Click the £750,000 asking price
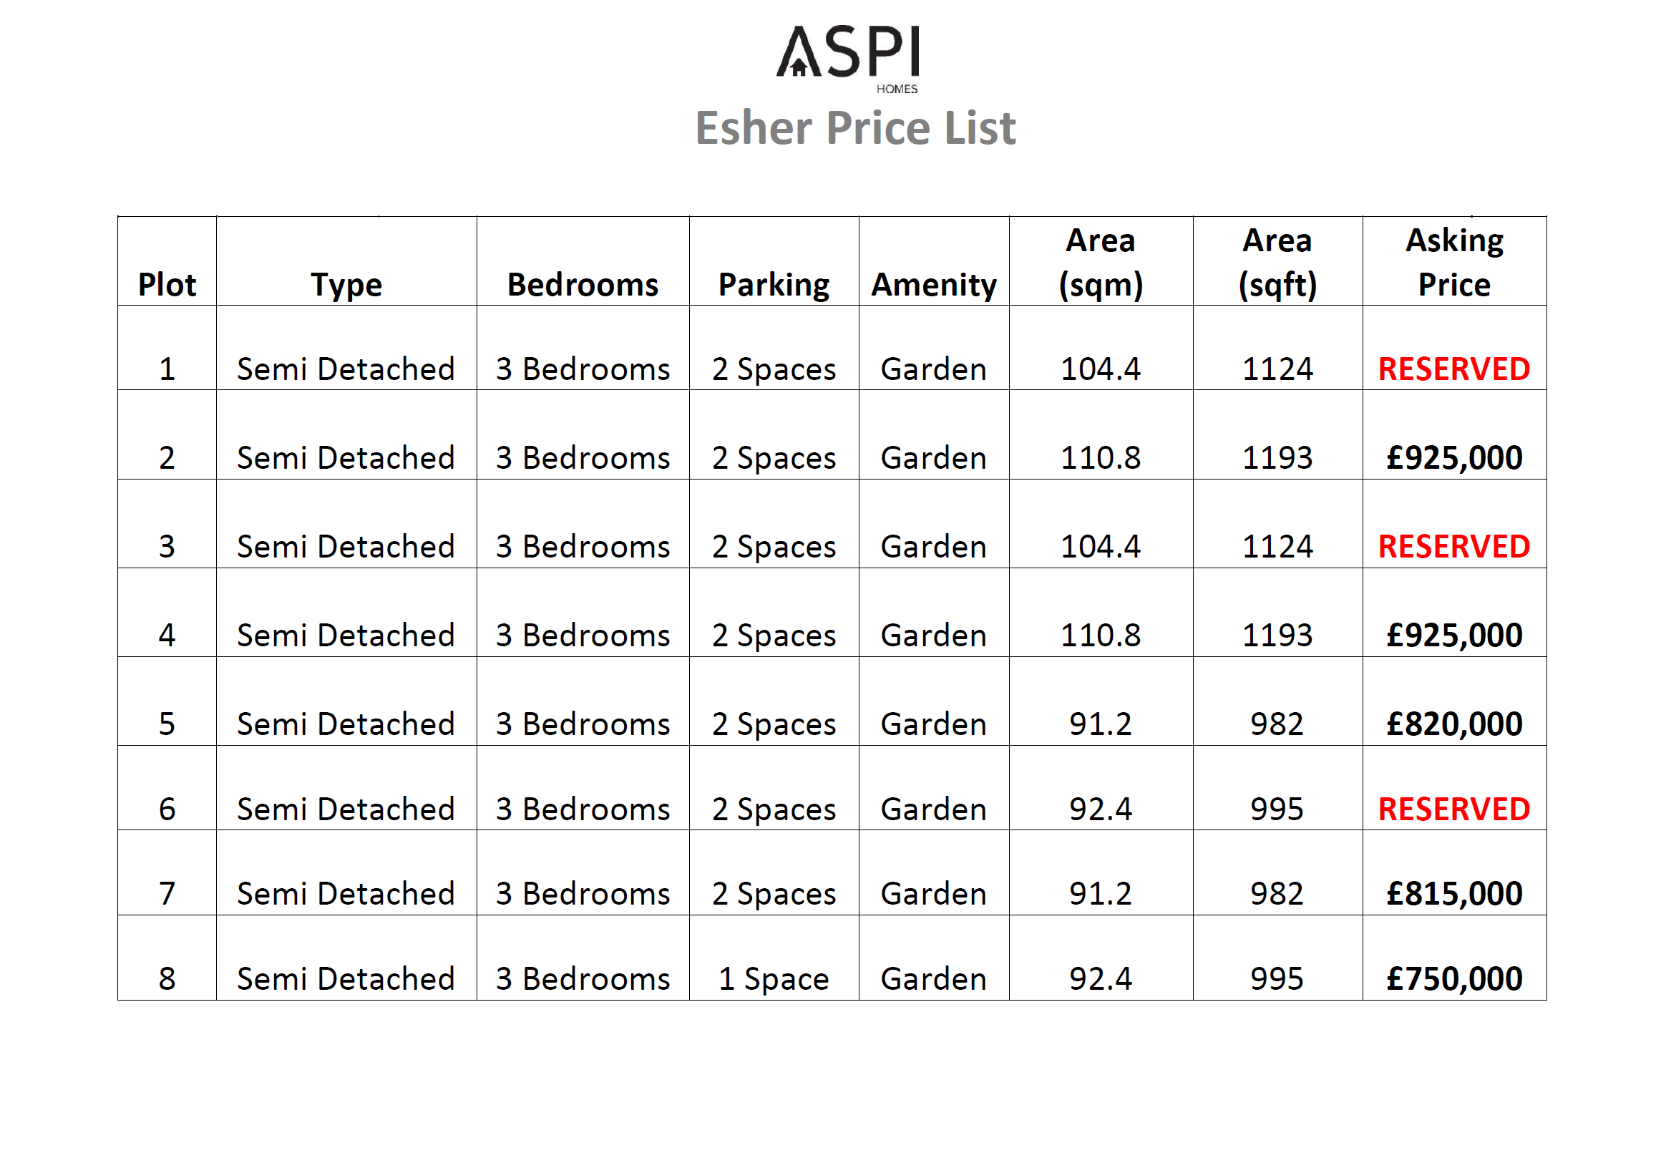This screenshot has height=1158, width=1666. click(1453, 979)
